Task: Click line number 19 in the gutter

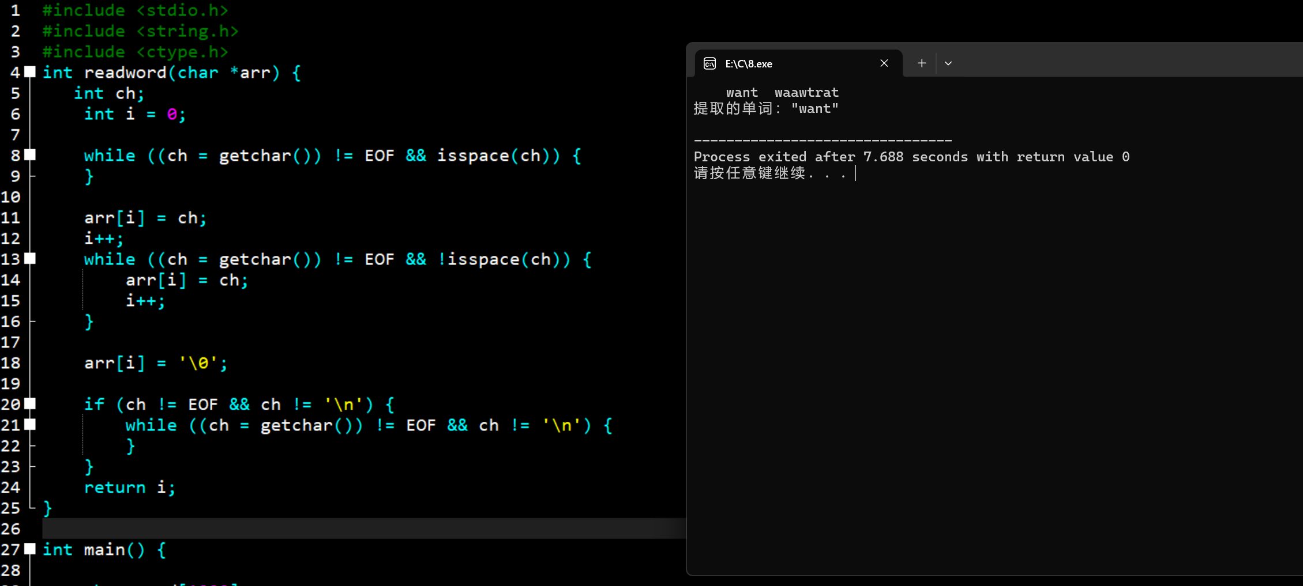Action: 10,384
